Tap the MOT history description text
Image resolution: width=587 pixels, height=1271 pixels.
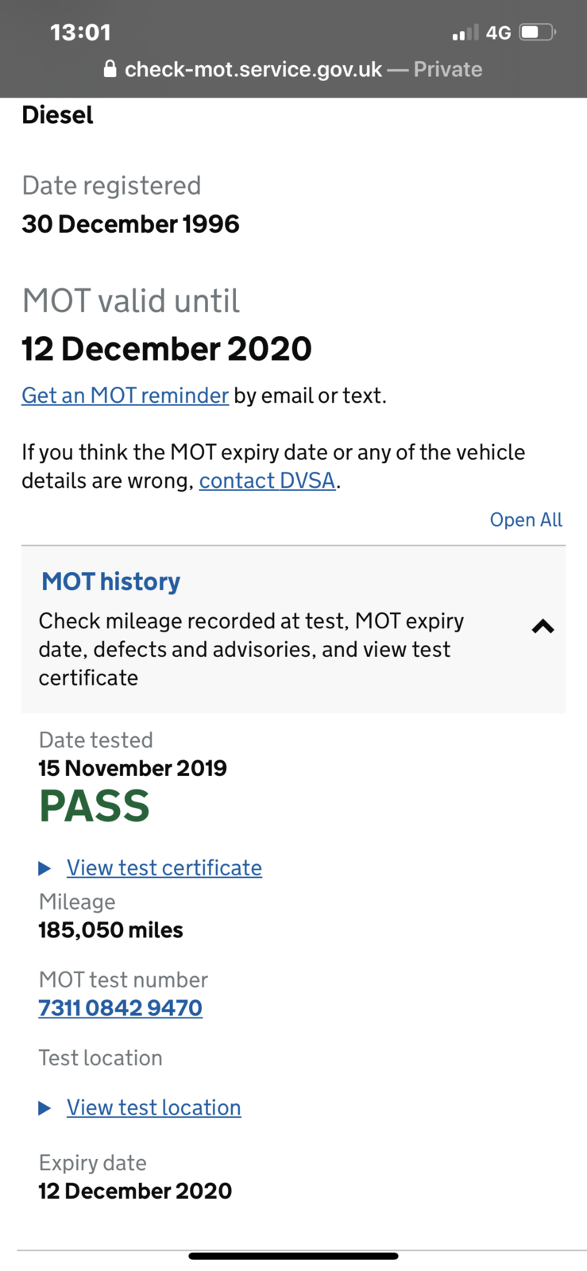(x=251, y=649)
